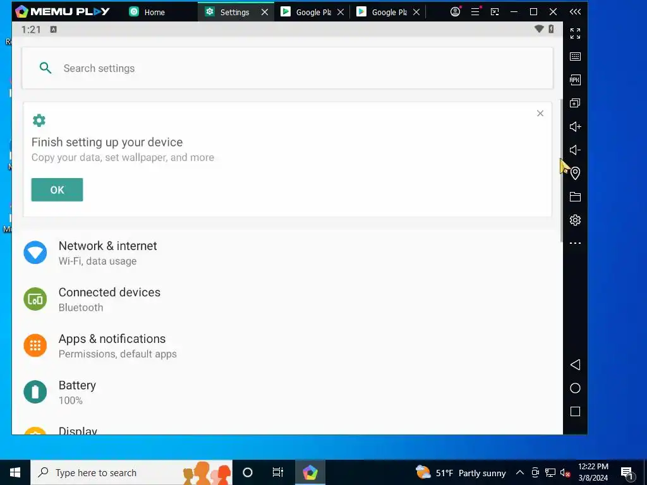Click Finish setting up your device text
The height and width of the screenshot is (485, 647).
tap(107, 142)
